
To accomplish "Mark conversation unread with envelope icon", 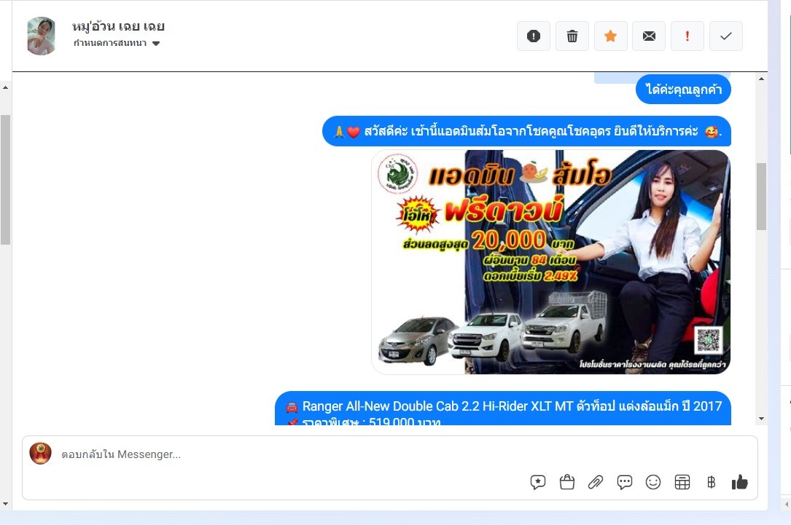I will [649, 36].
